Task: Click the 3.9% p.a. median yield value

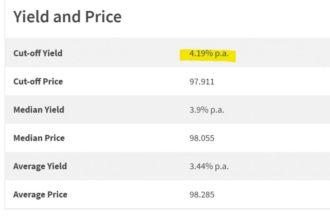Action: point(207,110)
